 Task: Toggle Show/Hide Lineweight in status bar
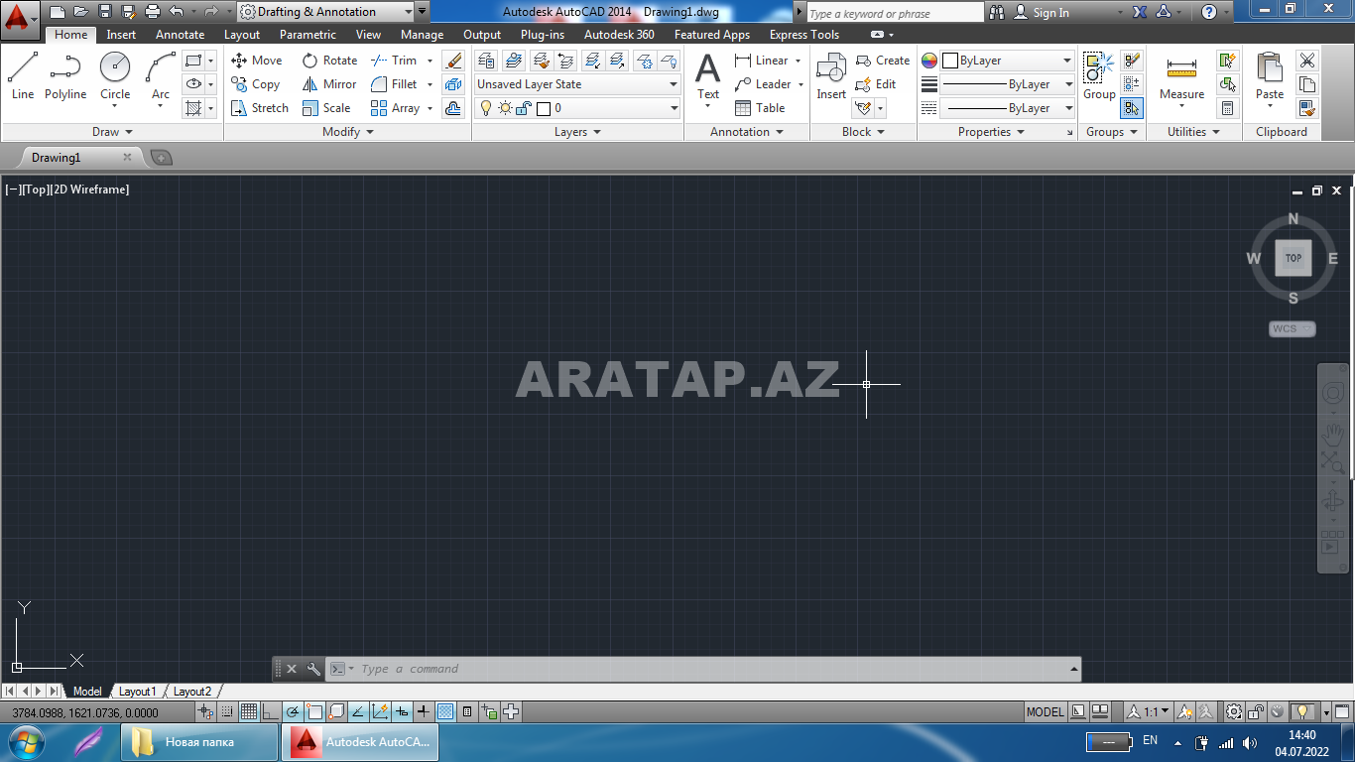click(424, 711)
